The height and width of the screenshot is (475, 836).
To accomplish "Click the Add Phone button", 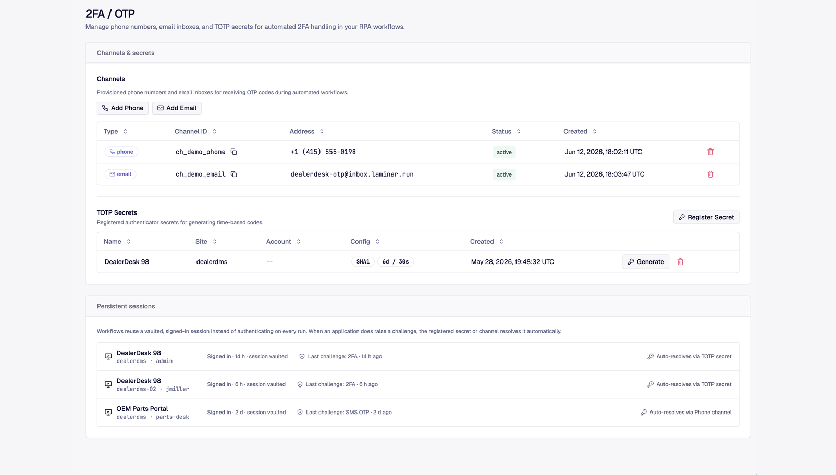I will tap(122, 108).
